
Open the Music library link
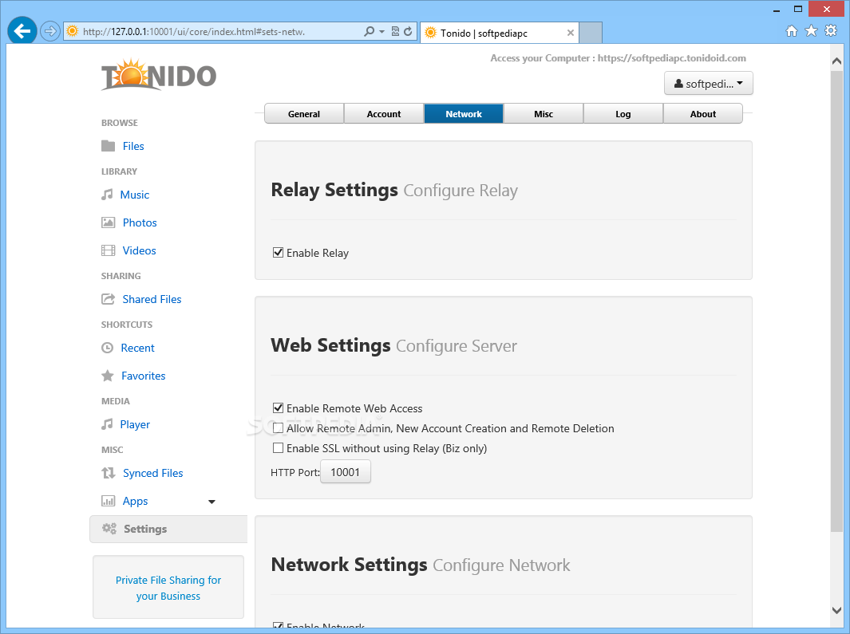(134, 195)
